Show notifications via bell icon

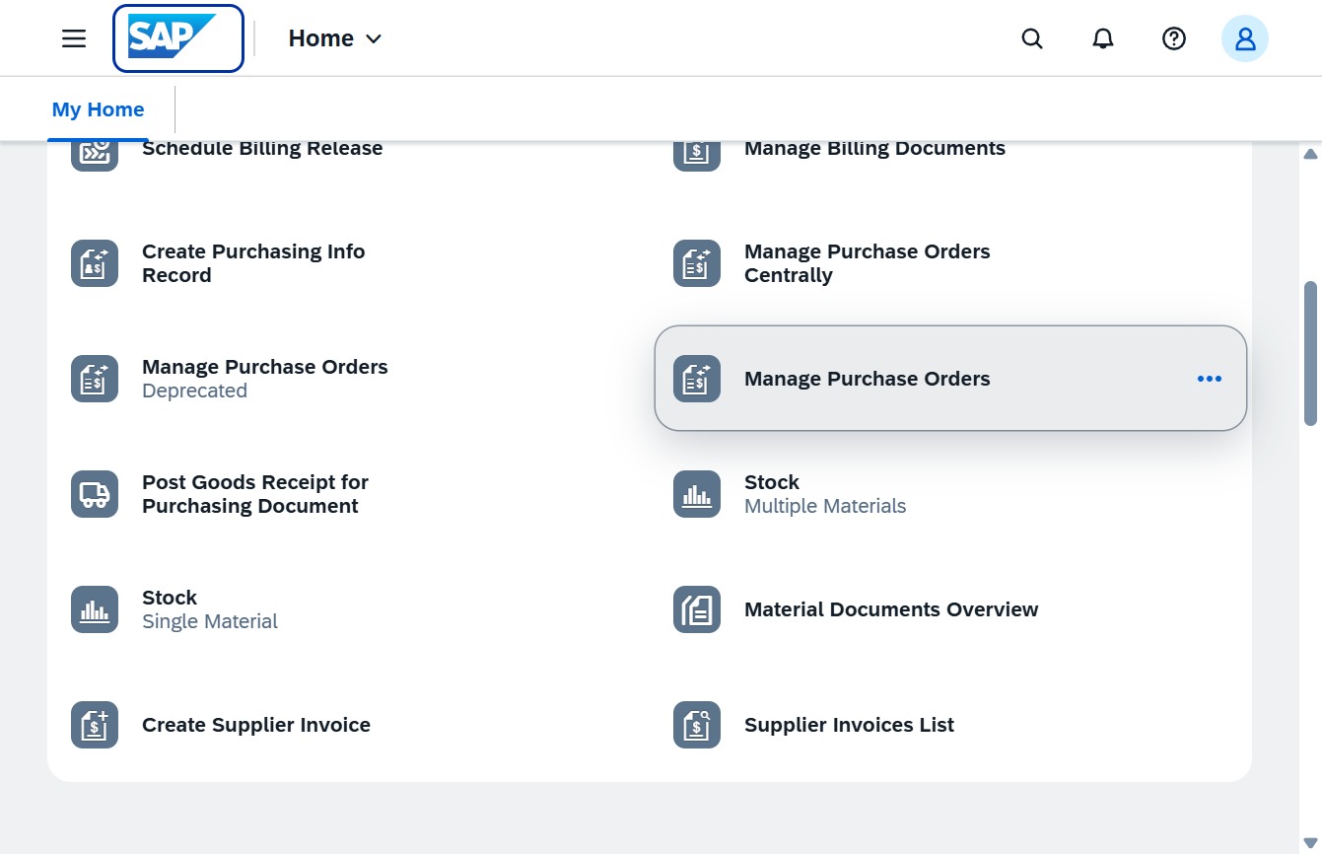pyautogui.click(x=1103, y=38)
